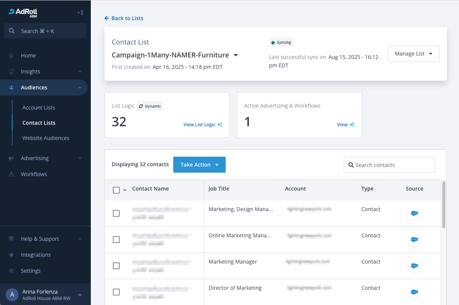This screenshot has width=459, height=305.
Task: Open Account Lists in the sidebar
Action: click(39, 108)
